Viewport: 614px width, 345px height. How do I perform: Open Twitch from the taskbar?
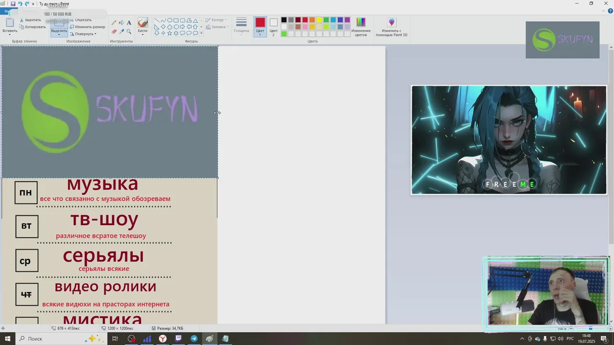click(178, 339)
